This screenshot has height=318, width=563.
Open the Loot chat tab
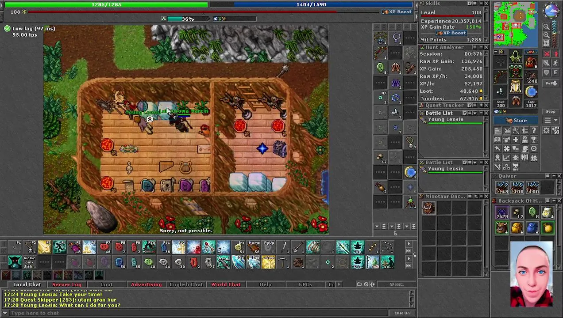click(x=107, y=284)
